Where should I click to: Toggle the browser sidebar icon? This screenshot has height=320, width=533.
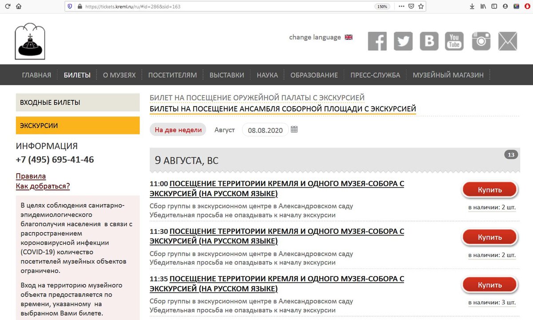pyautogui.click(x=494, y=7)
